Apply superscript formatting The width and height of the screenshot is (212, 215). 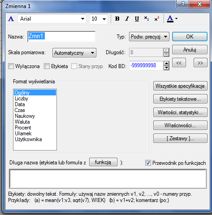click(157, 19)
